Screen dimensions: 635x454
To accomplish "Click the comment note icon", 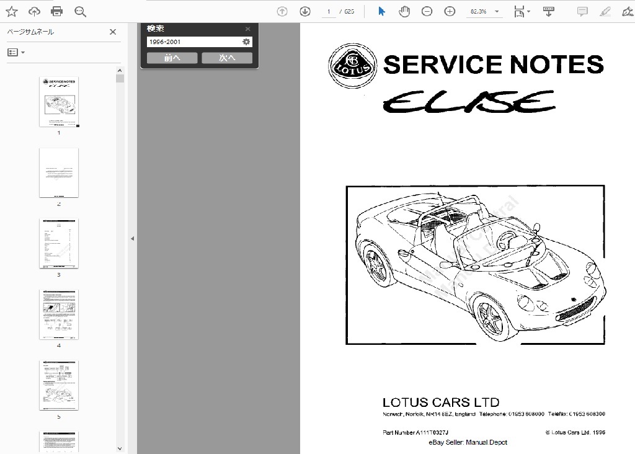I will click(582, 12).
